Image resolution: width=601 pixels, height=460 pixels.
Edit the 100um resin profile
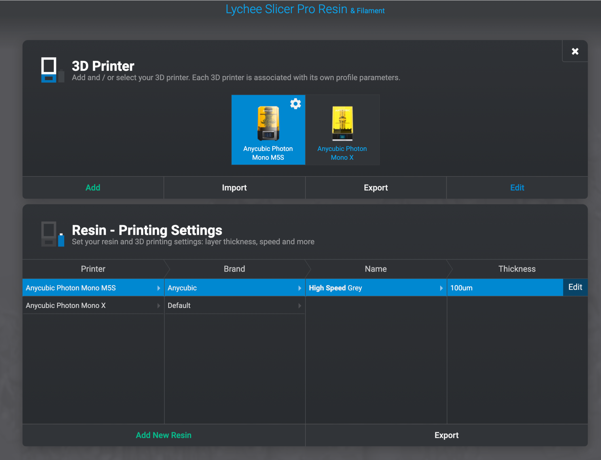coord(575,287)
